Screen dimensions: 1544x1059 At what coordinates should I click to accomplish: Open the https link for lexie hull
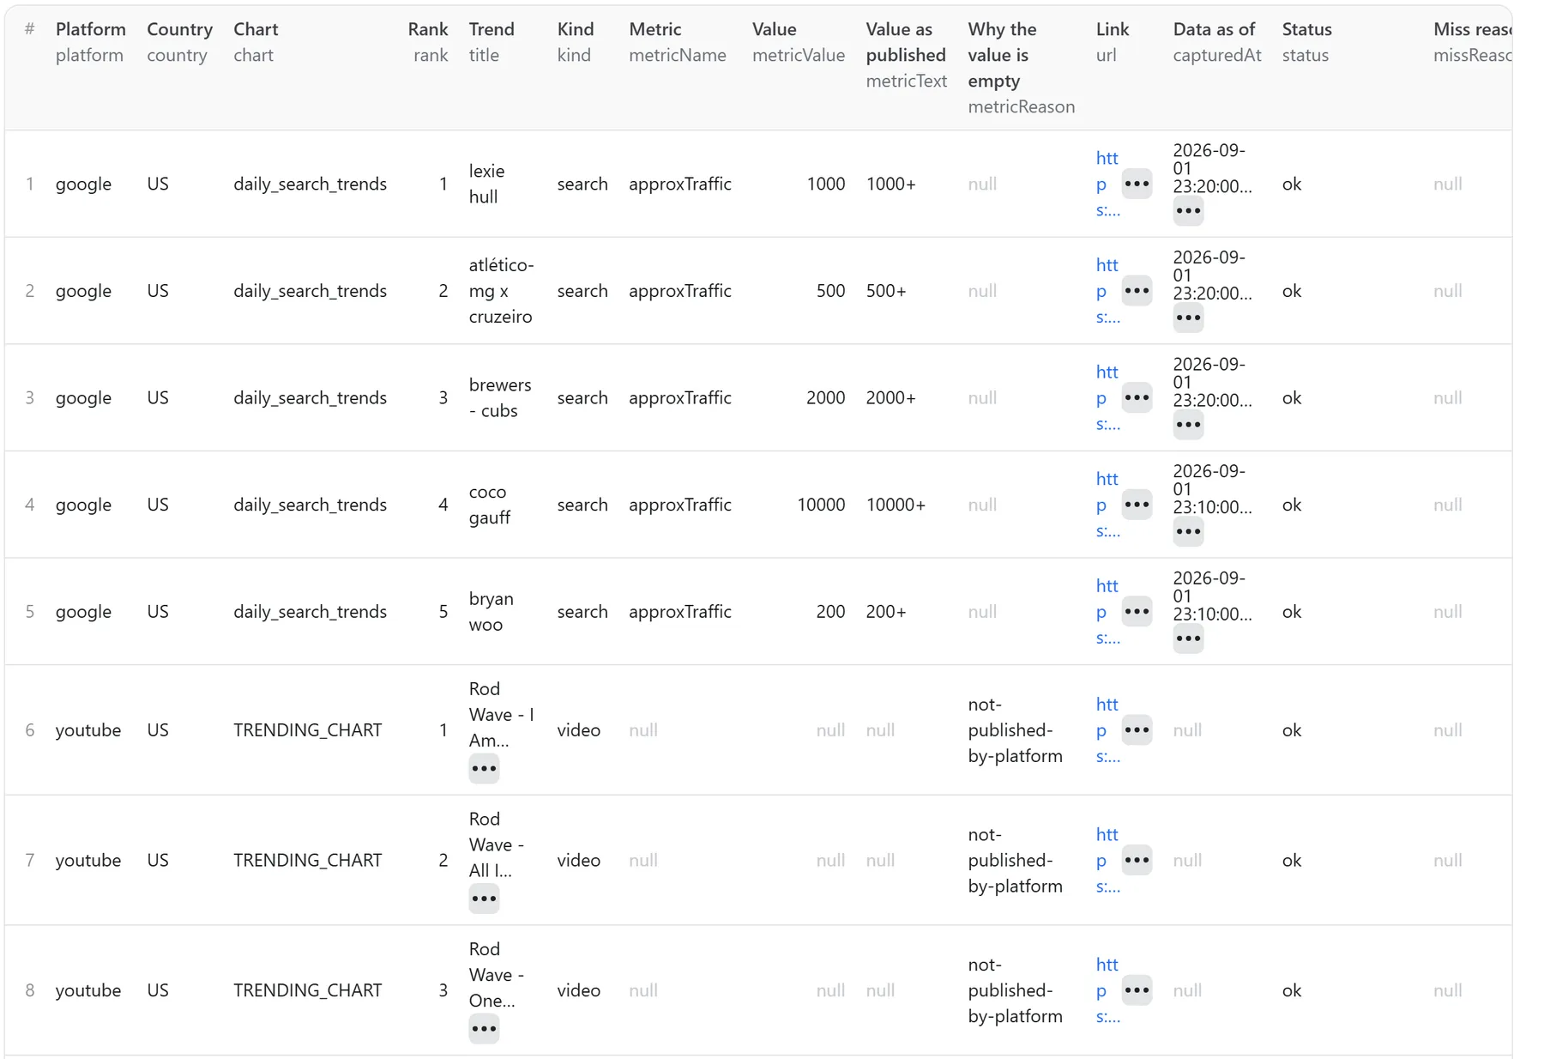[1107, 184]
